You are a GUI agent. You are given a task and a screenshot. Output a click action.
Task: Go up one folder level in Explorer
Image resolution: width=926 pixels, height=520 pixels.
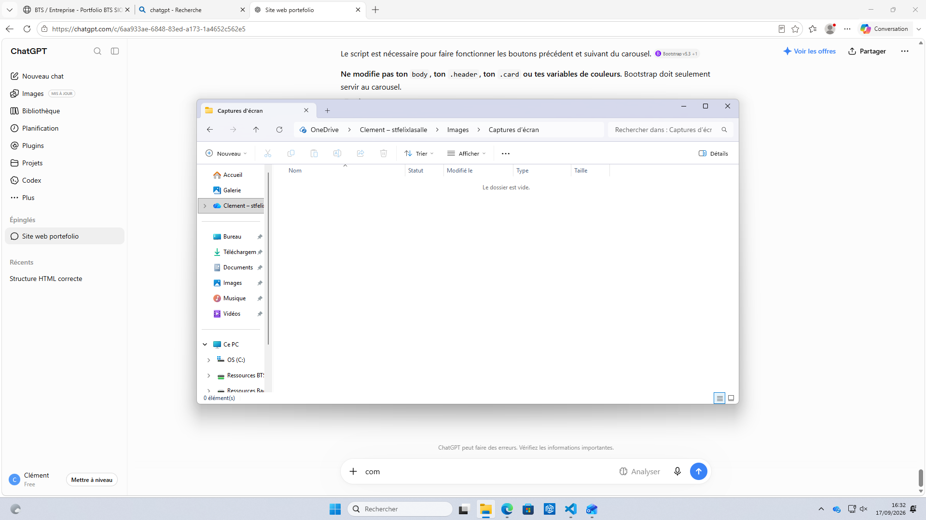point(256,130)
